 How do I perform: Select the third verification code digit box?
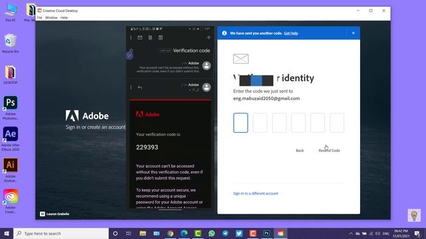pyautogui.click(x=279, y=123)
